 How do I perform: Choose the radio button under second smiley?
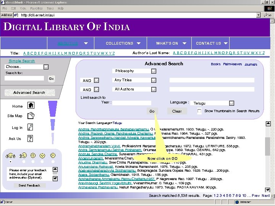(24, 161)
